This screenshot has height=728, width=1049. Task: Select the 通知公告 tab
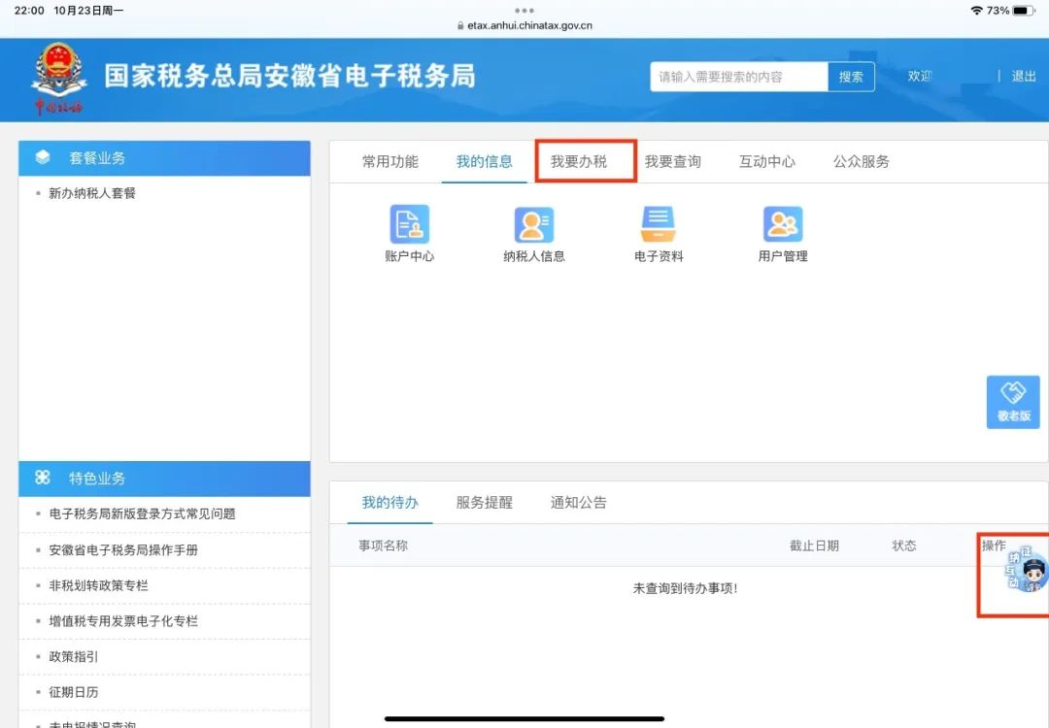(x=579, y=503)
